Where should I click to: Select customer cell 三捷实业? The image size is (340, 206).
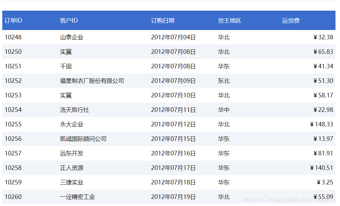click(72, 182)
